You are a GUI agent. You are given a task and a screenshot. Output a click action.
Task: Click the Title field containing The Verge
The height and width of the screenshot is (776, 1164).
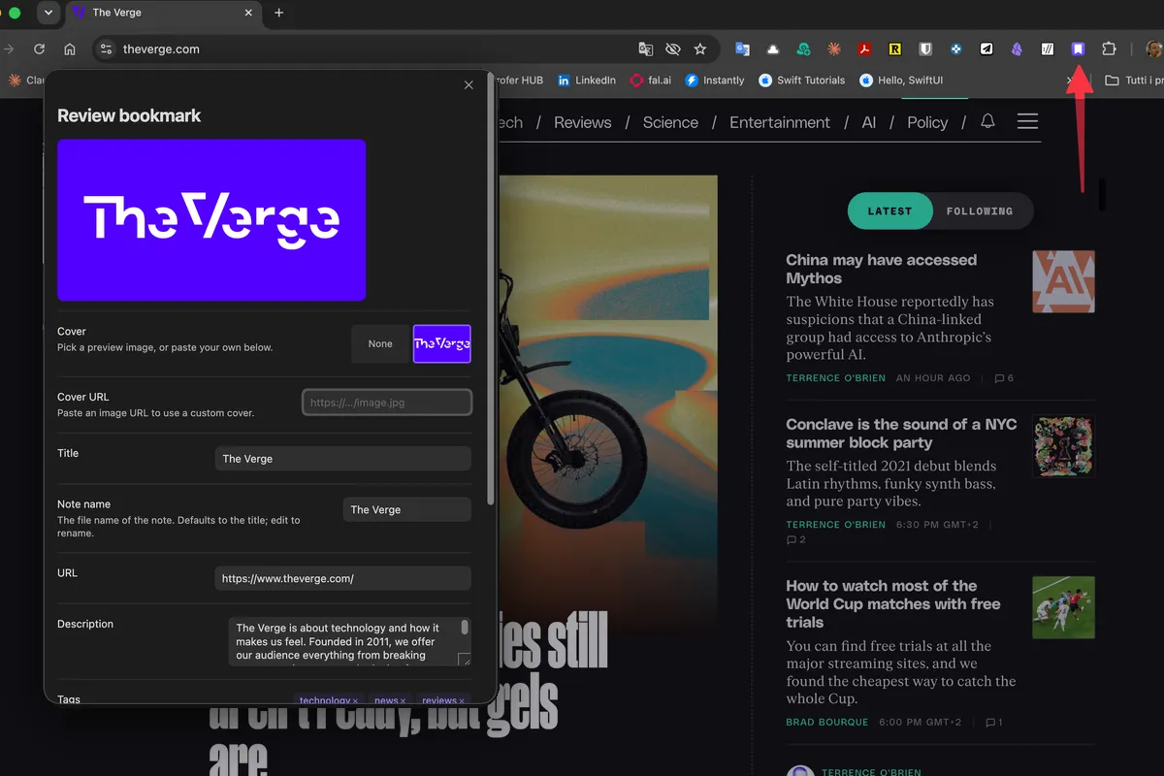pos(342,459)
